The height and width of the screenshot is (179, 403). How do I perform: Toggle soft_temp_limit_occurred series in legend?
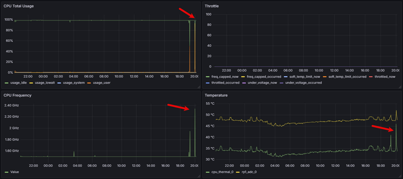pyautogui.click(x=347, y=77)
